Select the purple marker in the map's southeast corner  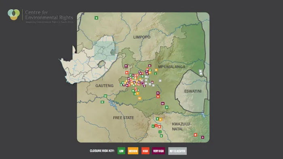203,137
